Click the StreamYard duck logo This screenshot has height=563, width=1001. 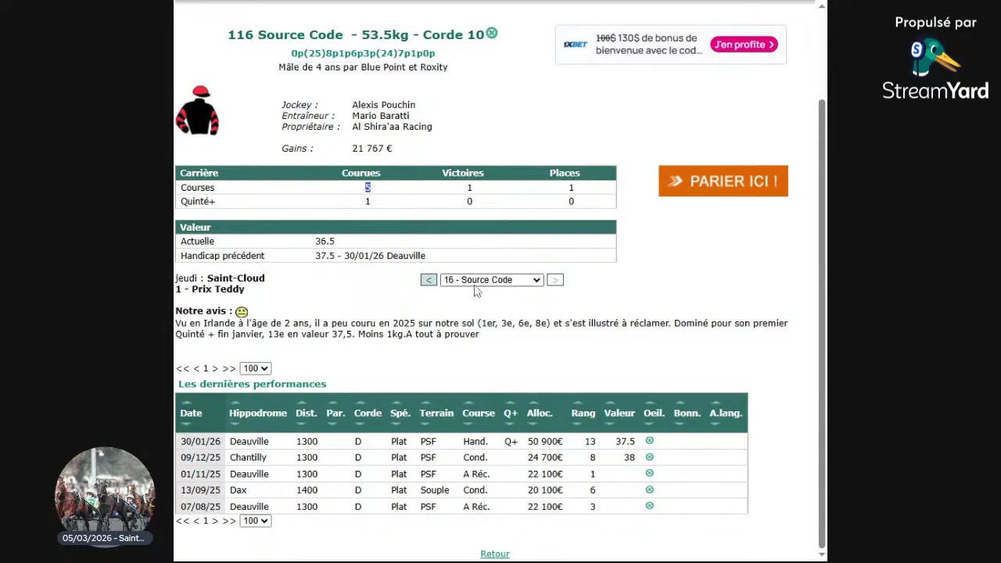coord(934,57)
